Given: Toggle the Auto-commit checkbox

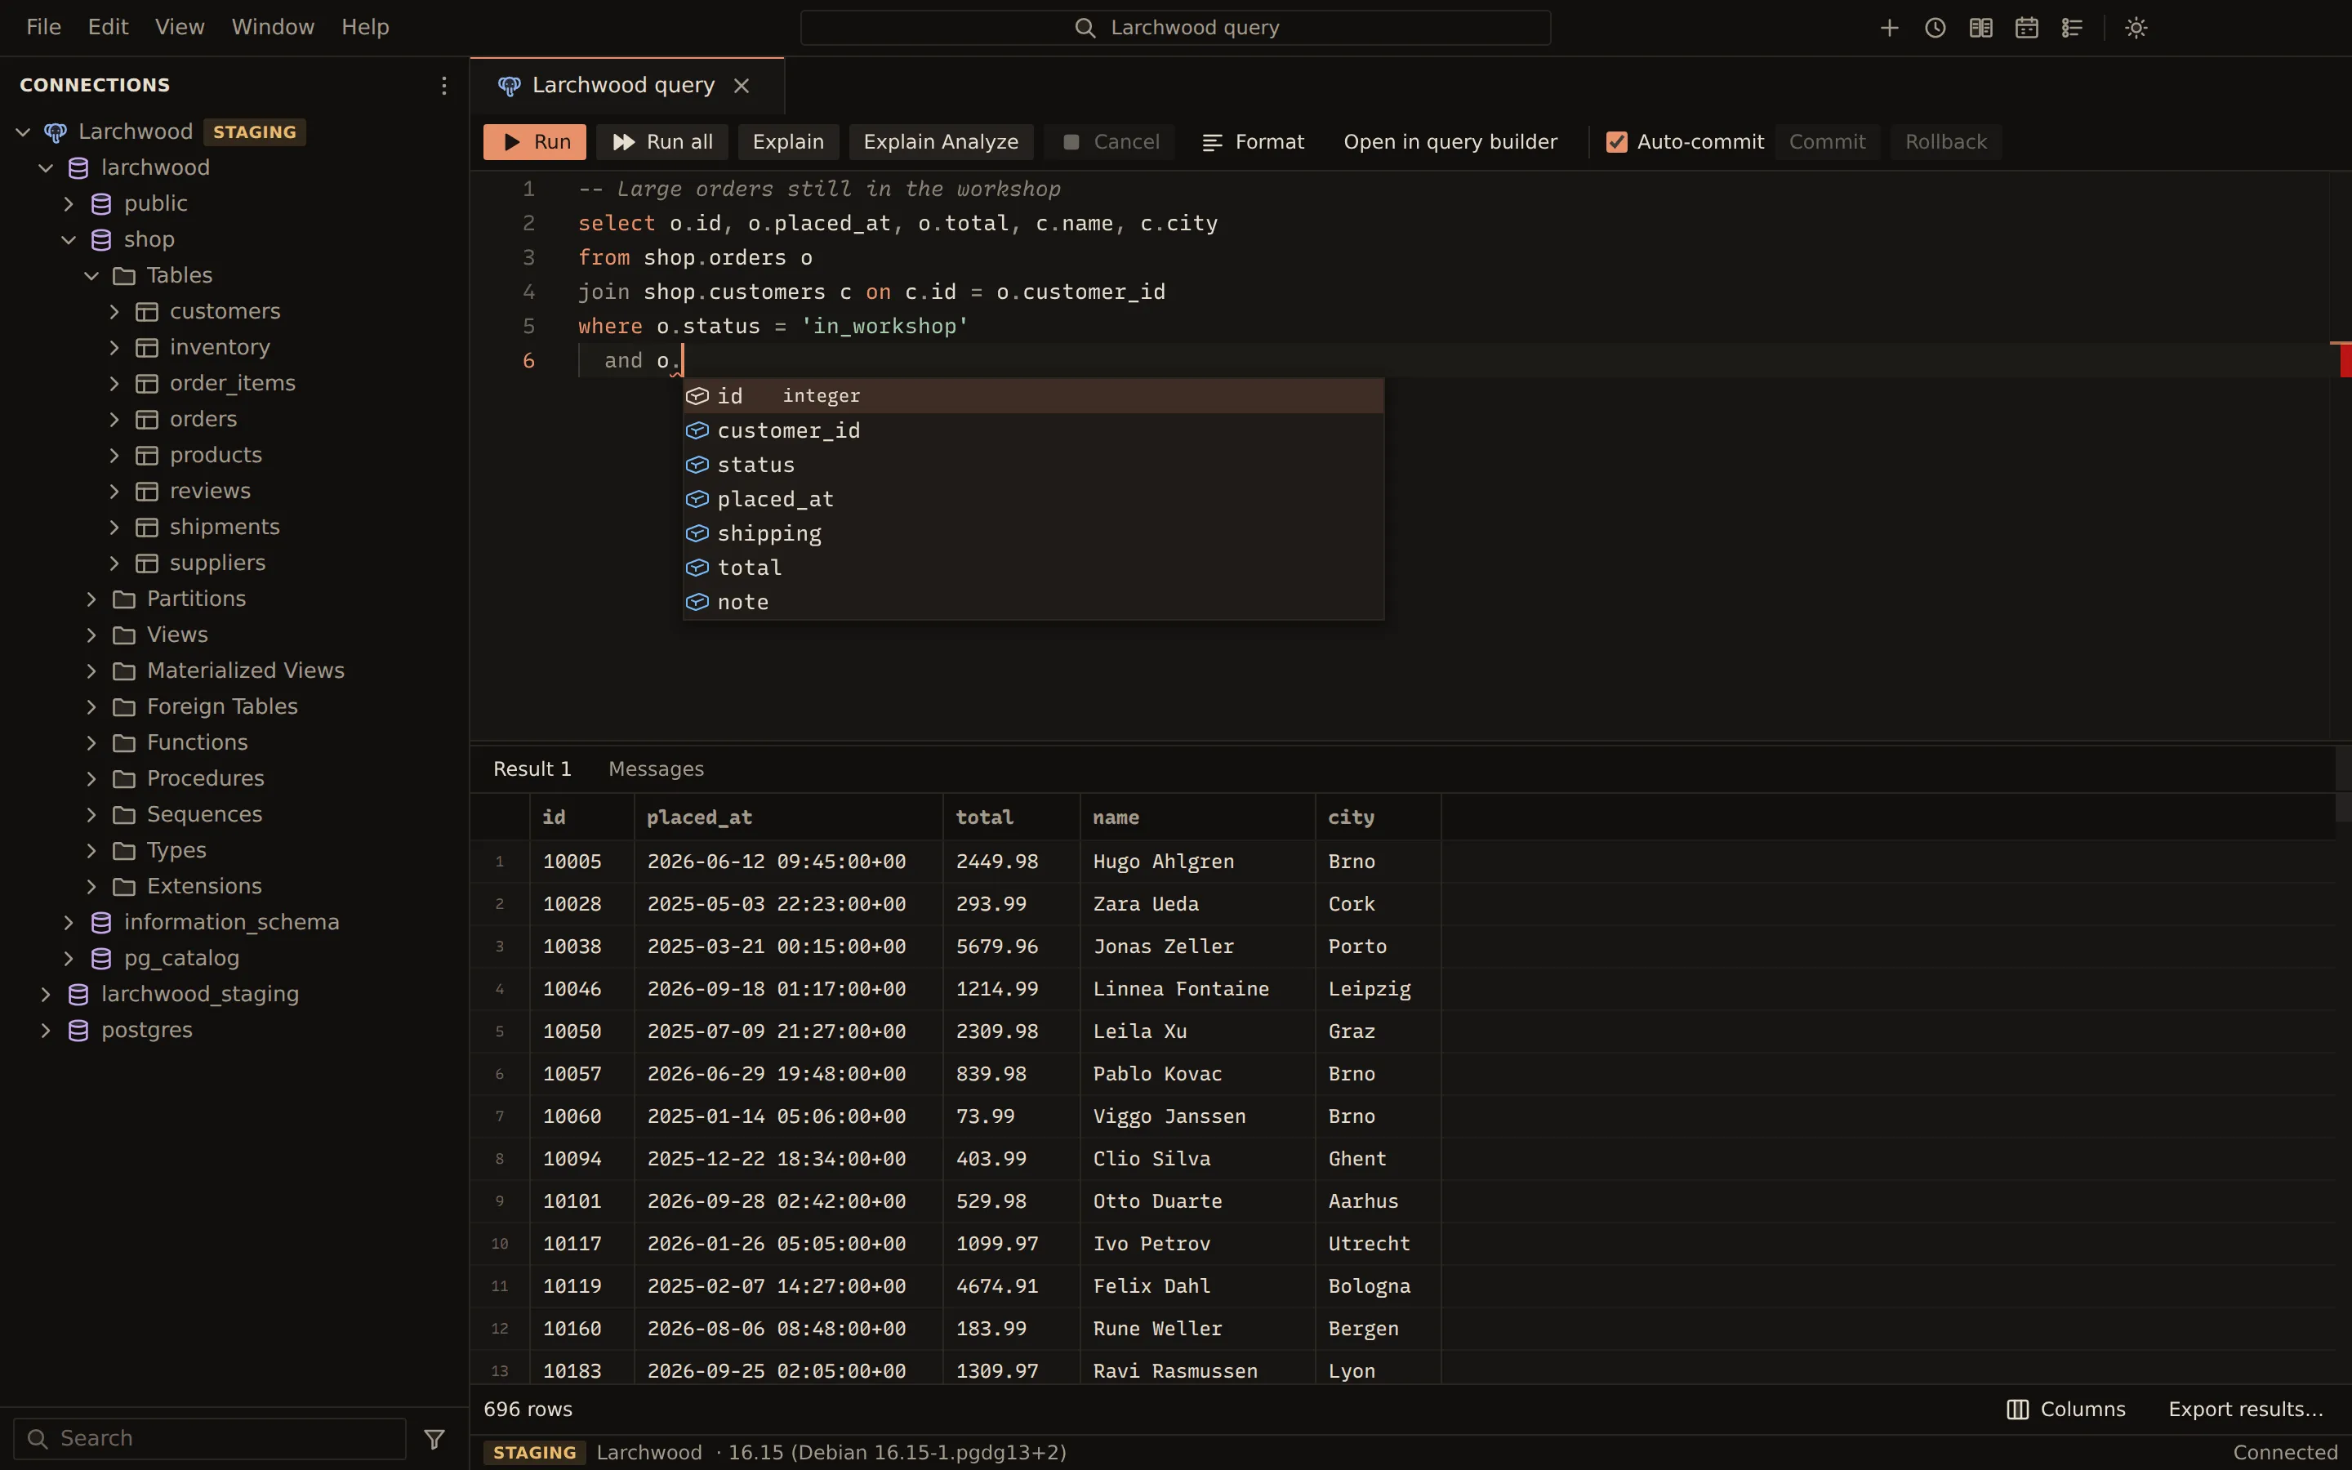Looking at the screenshot, I should (1616, 142).
